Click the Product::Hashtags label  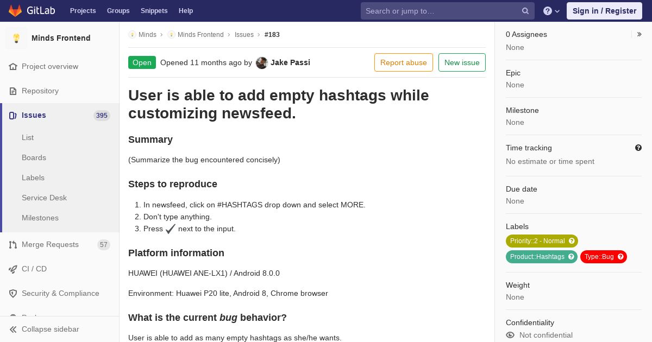542,257
